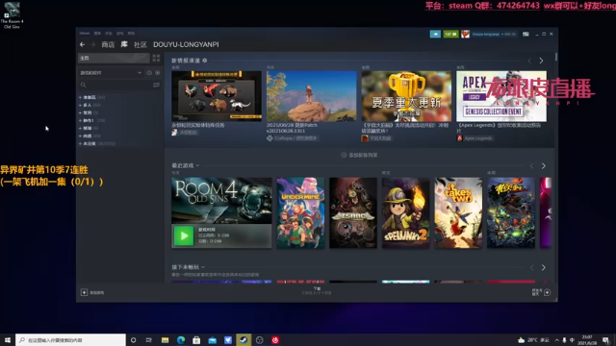Open Steam announcements megaphone icon
This screenshot has height=346, width=616.
(x=435, y=35)
